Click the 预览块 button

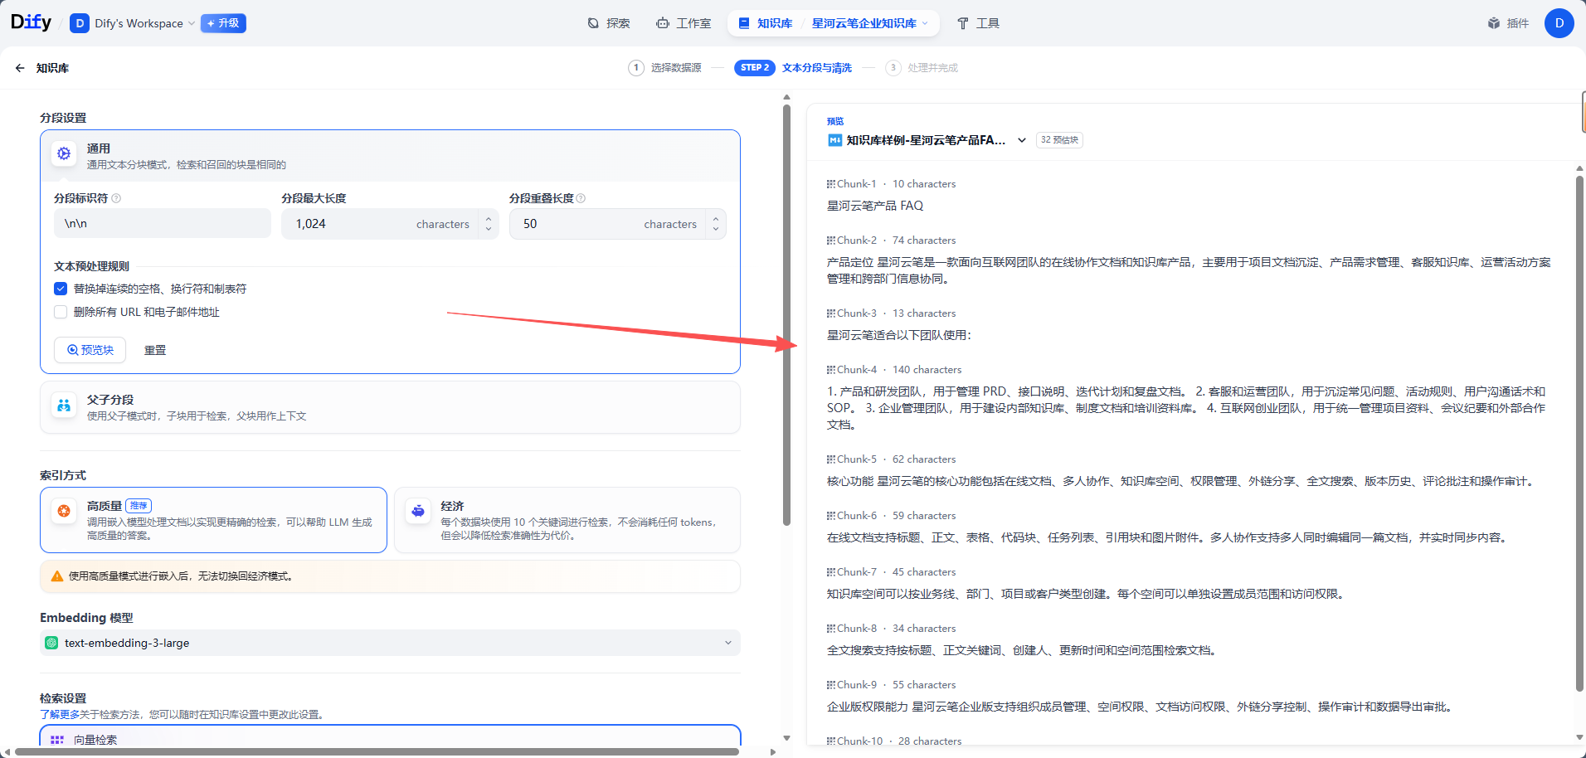pyautogui.click(x=90, y=350)
